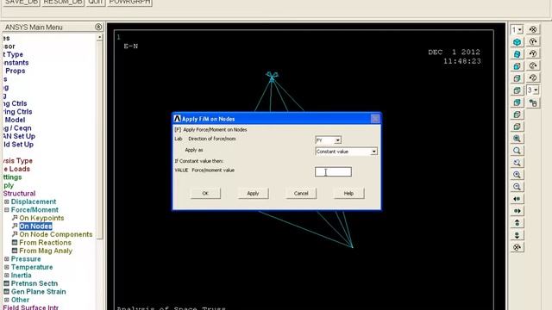Viewport: 552px width, 310px height.
Task: Pan the model left with arrow icon
Action: click(x=517, y=199)
